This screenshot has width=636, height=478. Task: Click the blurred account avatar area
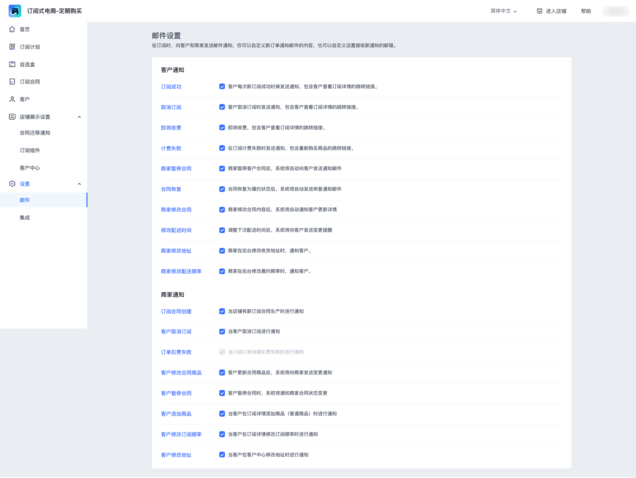point(615,11)
